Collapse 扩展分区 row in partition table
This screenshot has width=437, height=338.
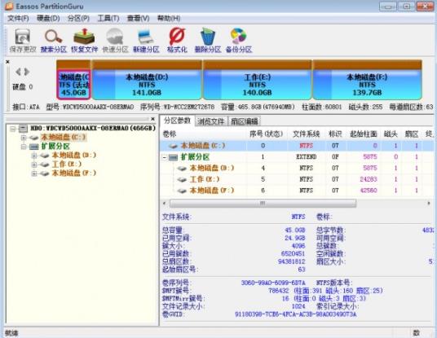point(165,157)
